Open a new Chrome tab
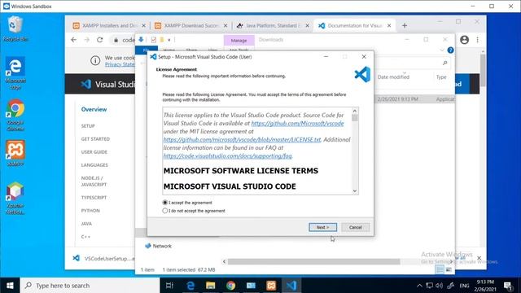Screen dimensions: 521x293 tap(405, 25)
